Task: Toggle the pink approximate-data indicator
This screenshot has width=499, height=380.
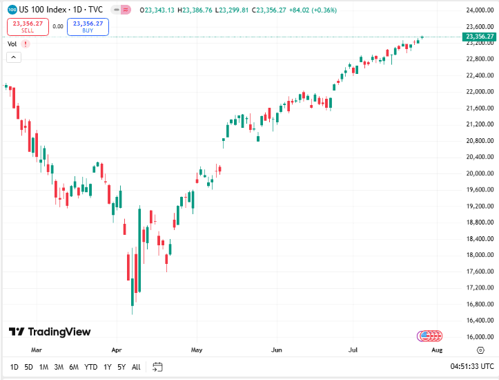Action: click(x=126, y=10)
